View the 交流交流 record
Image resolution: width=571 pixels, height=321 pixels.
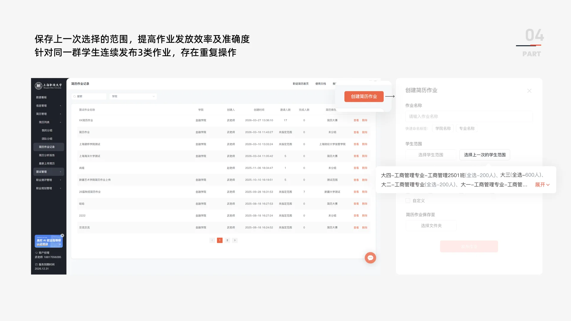(356, 227)
